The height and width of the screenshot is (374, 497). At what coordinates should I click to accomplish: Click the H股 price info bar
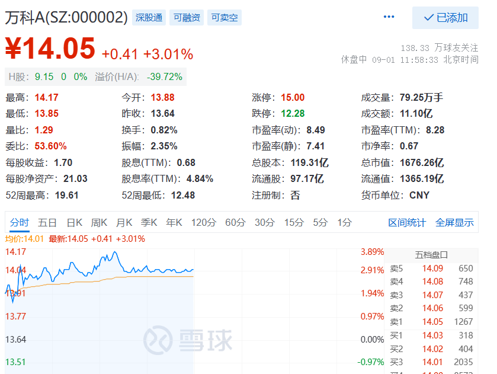(x=95, y=77)
